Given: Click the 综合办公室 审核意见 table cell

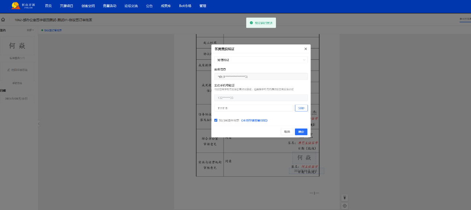Looking at the screenshot, I should point(210,141).
